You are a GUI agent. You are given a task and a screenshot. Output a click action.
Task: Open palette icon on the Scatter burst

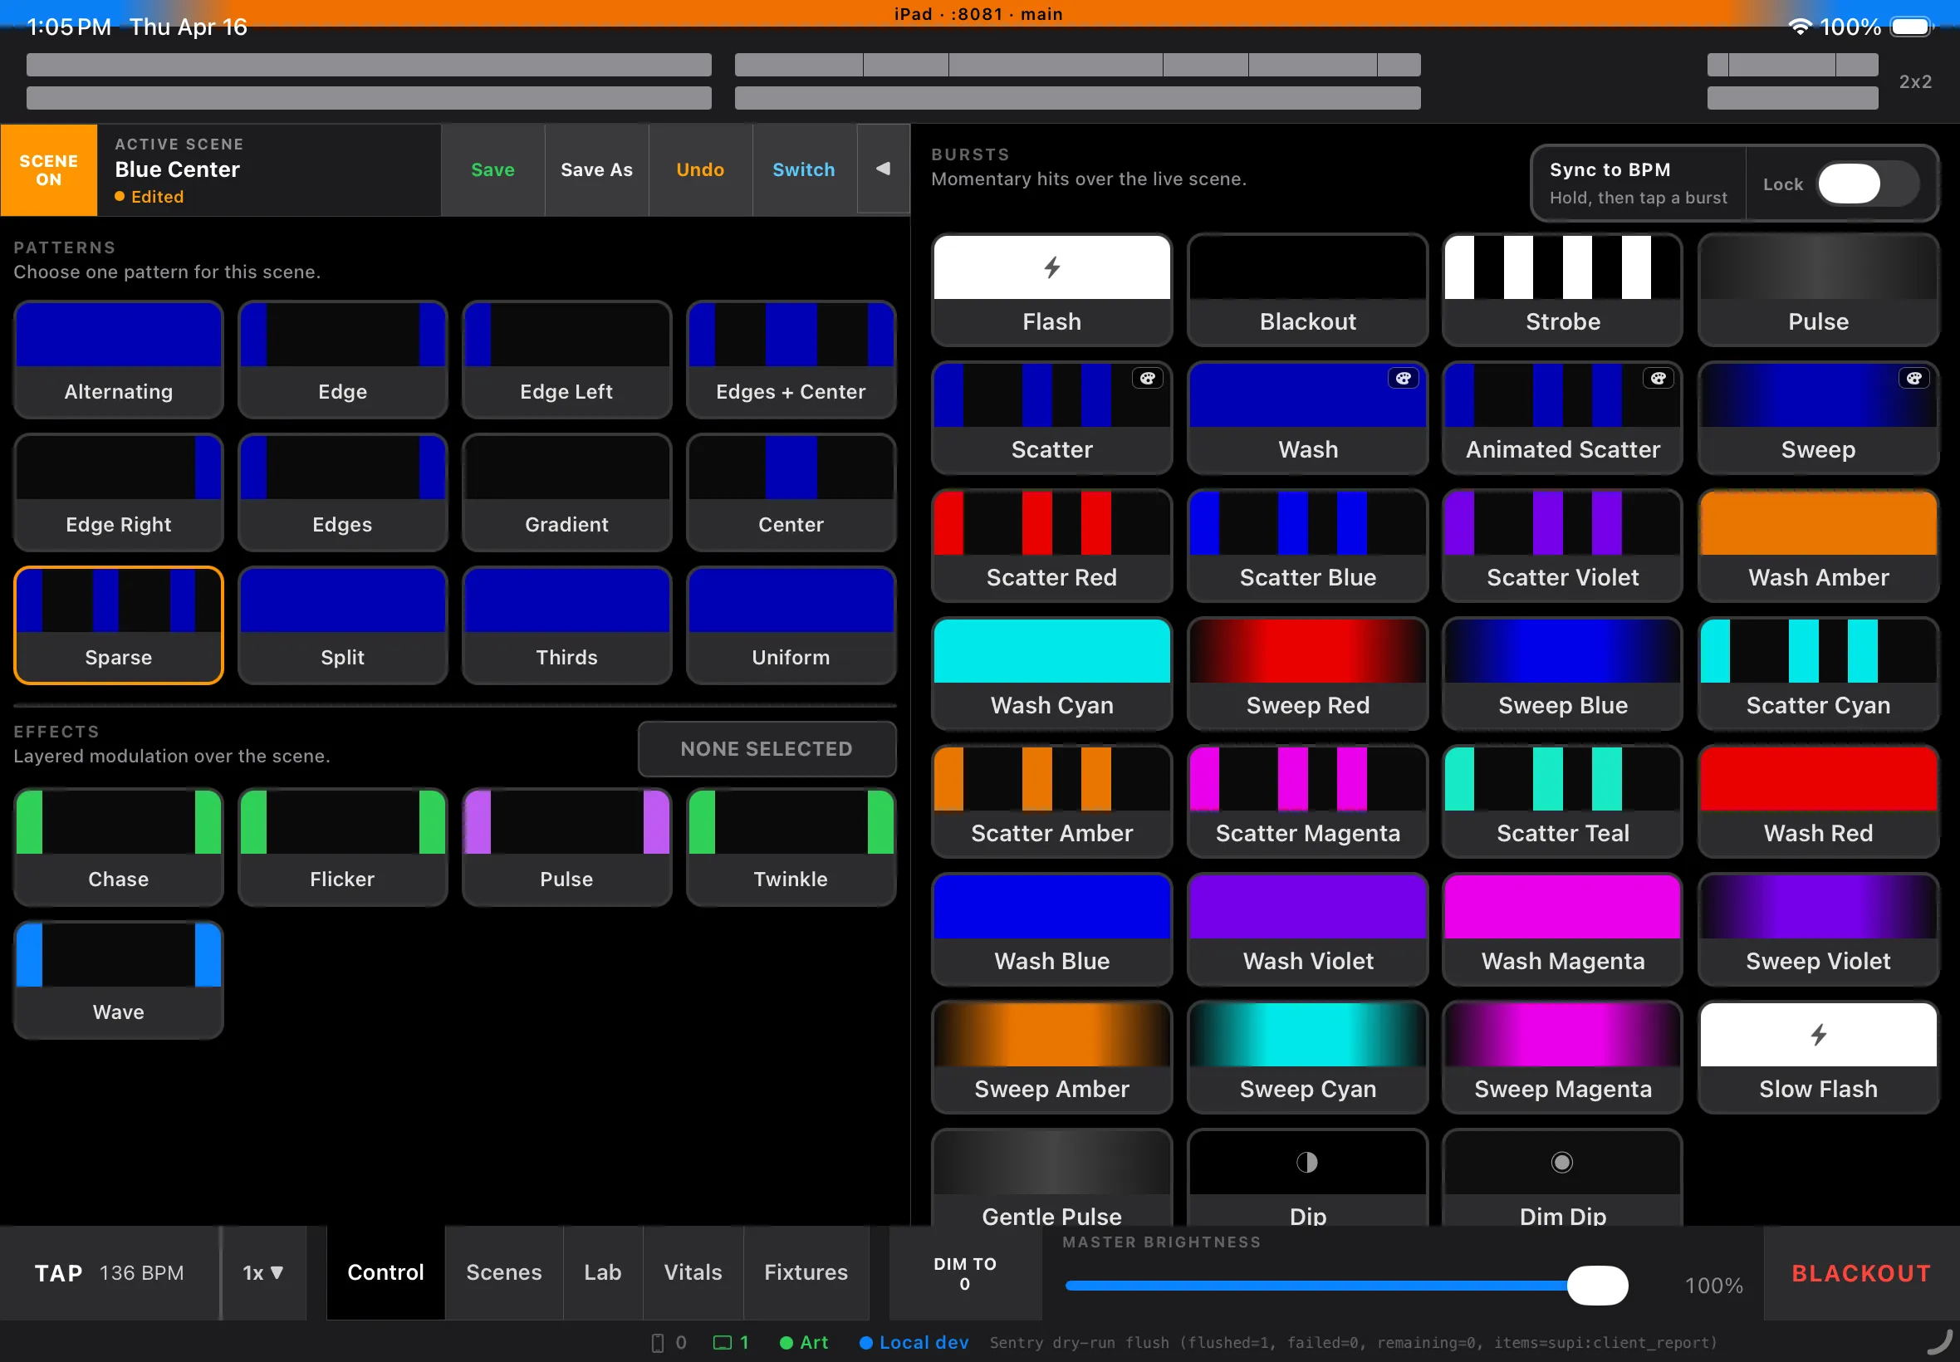pos(1148,378)
